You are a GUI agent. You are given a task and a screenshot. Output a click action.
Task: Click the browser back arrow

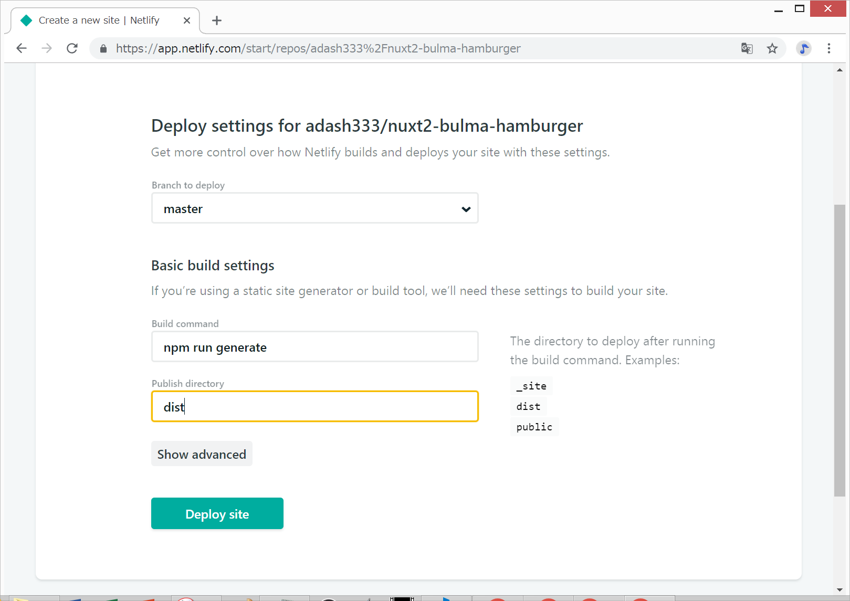point(22,48)
